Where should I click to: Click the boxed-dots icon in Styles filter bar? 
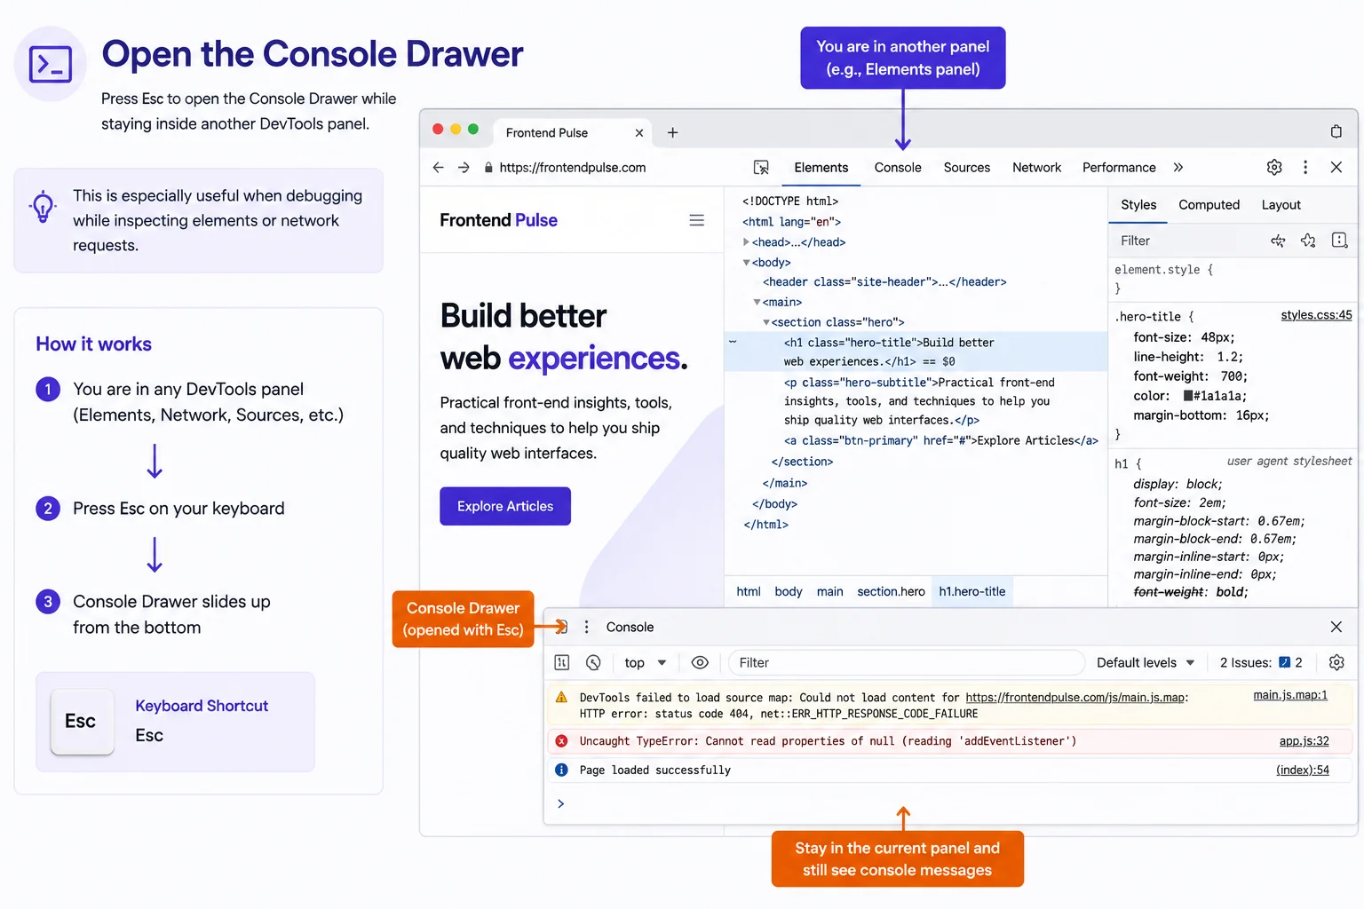1340,241
